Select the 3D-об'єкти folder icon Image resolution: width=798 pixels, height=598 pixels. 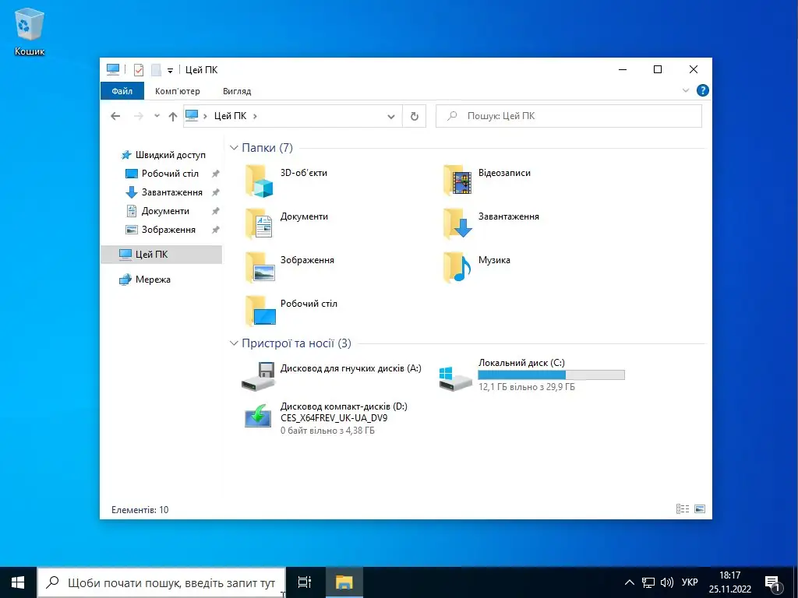[260, 181]
